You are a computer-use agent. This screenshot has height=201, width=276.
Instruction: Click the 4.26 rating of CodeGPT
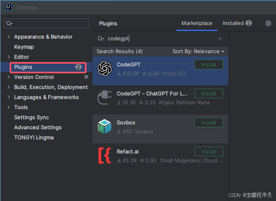point(150,73)
